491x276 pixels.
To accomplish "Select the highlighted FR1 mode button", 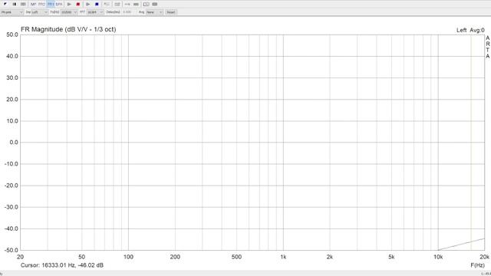I will click(x=51, y=4).
